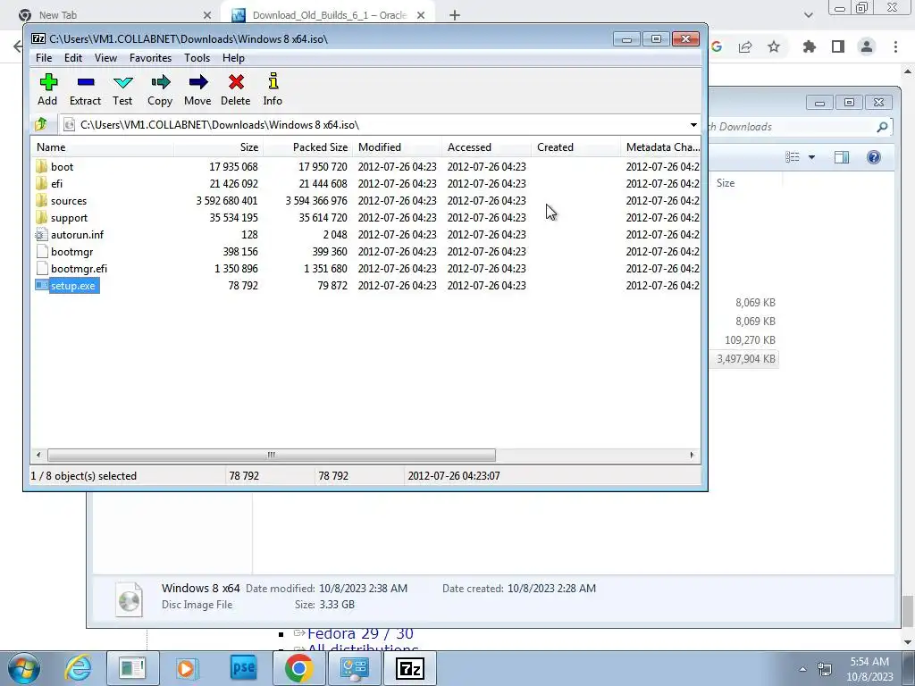Viewport: 915px width, 686px height.
Task: Open the Info toolbar icon
Action: [273, 81]
